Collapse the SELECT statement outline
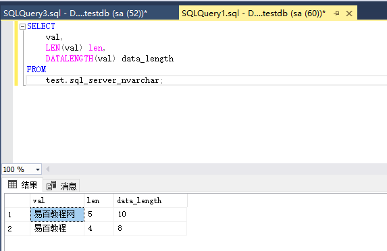 pyautogui.click(x=22, y=26)
